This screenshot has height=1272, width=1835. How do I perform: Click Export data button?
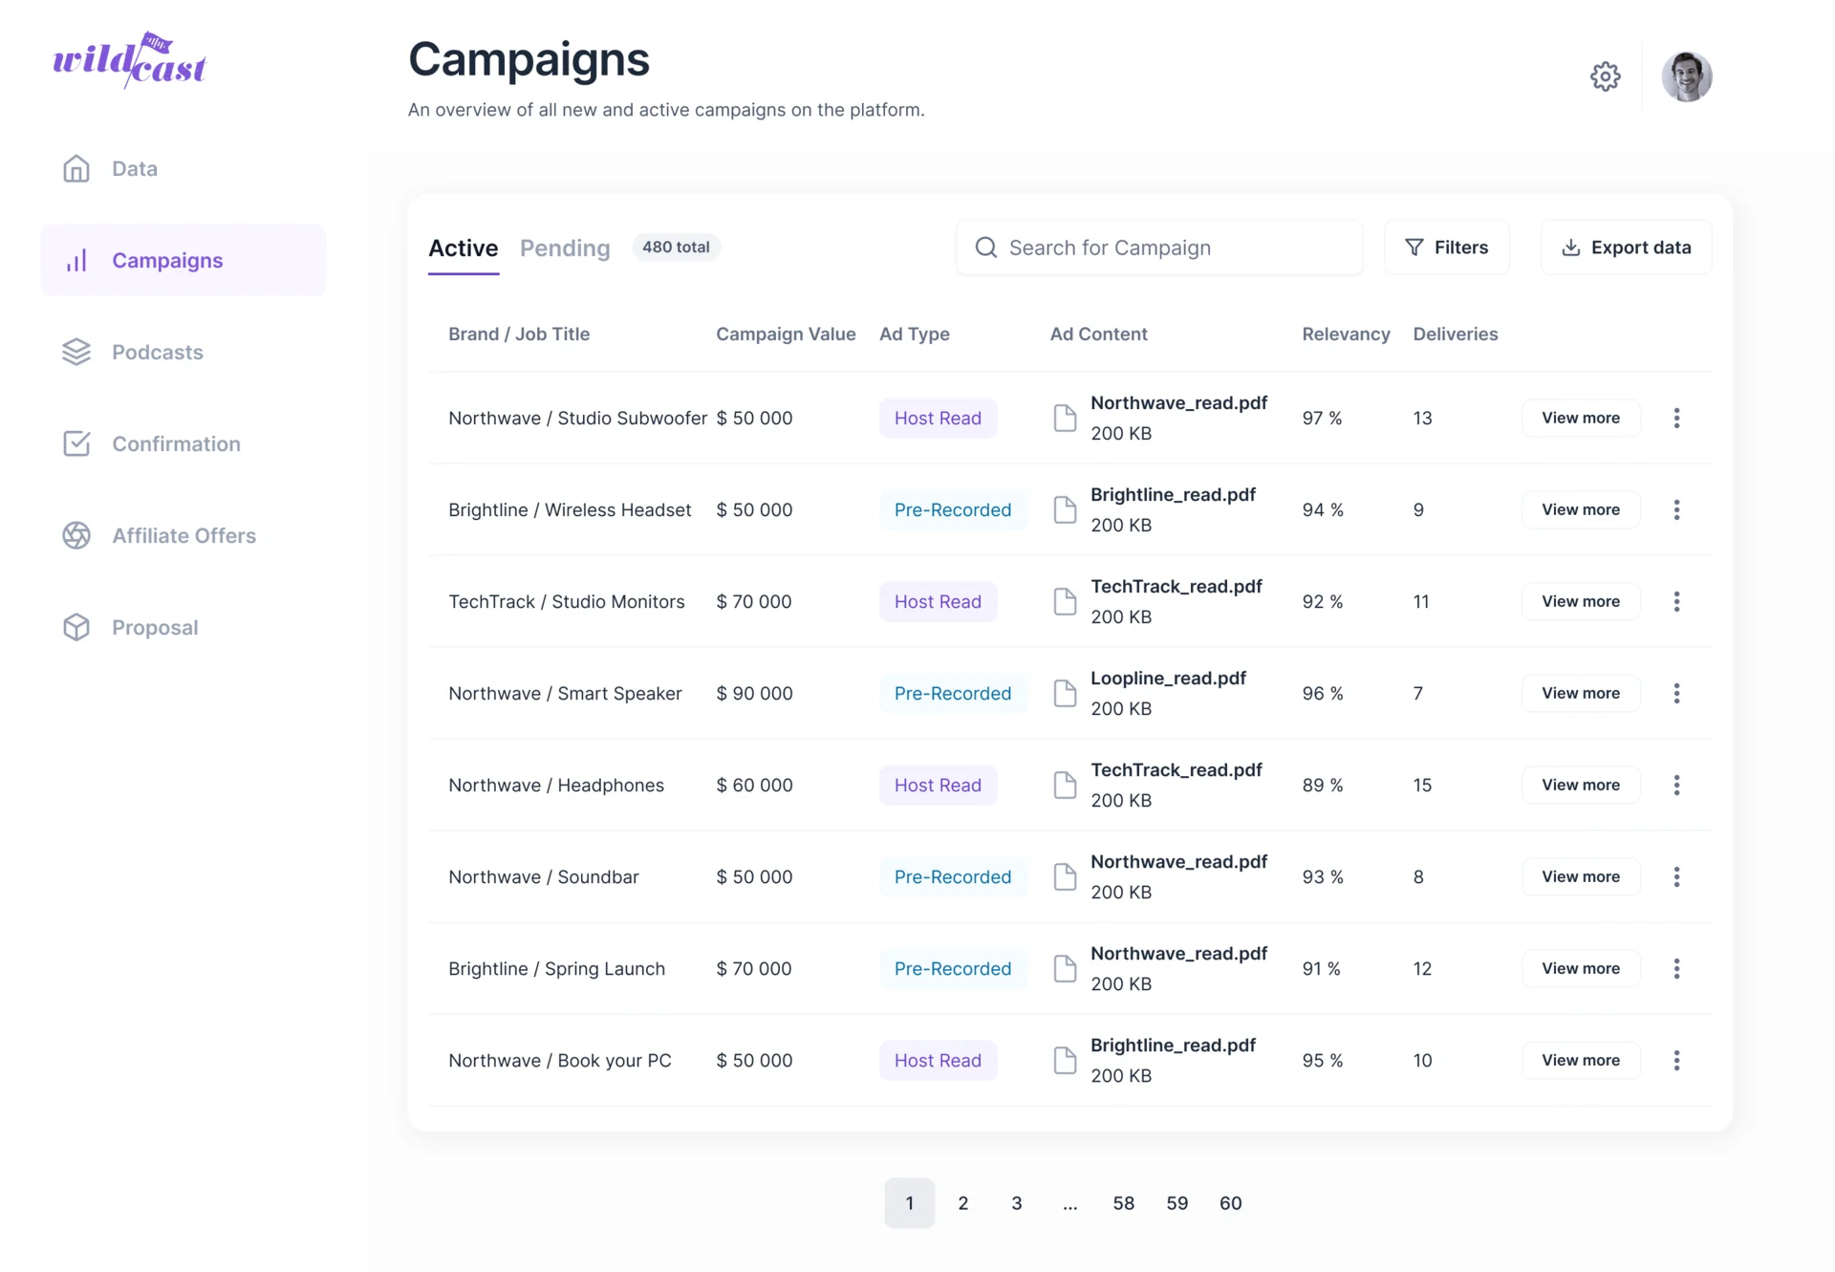1626,248
